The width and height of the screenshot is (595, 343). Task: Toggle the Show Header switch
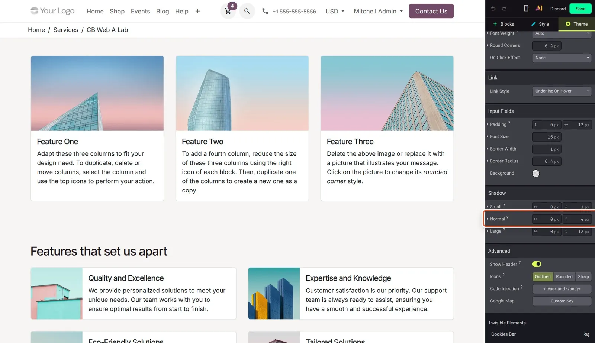[x=537, y=264]
